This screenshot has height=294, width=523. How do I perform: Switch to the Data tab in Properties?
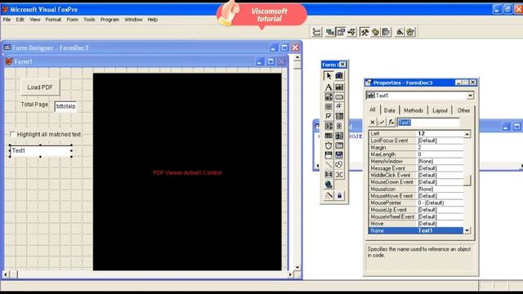(x=389, y=110)
